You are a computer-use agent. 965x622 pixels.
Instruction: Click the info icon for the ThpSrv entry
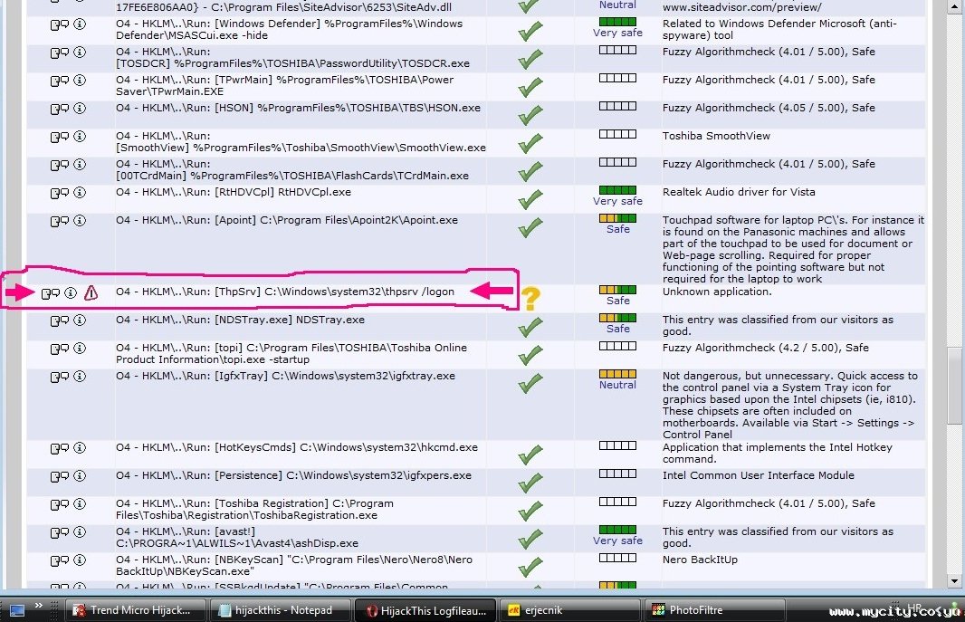71,292
